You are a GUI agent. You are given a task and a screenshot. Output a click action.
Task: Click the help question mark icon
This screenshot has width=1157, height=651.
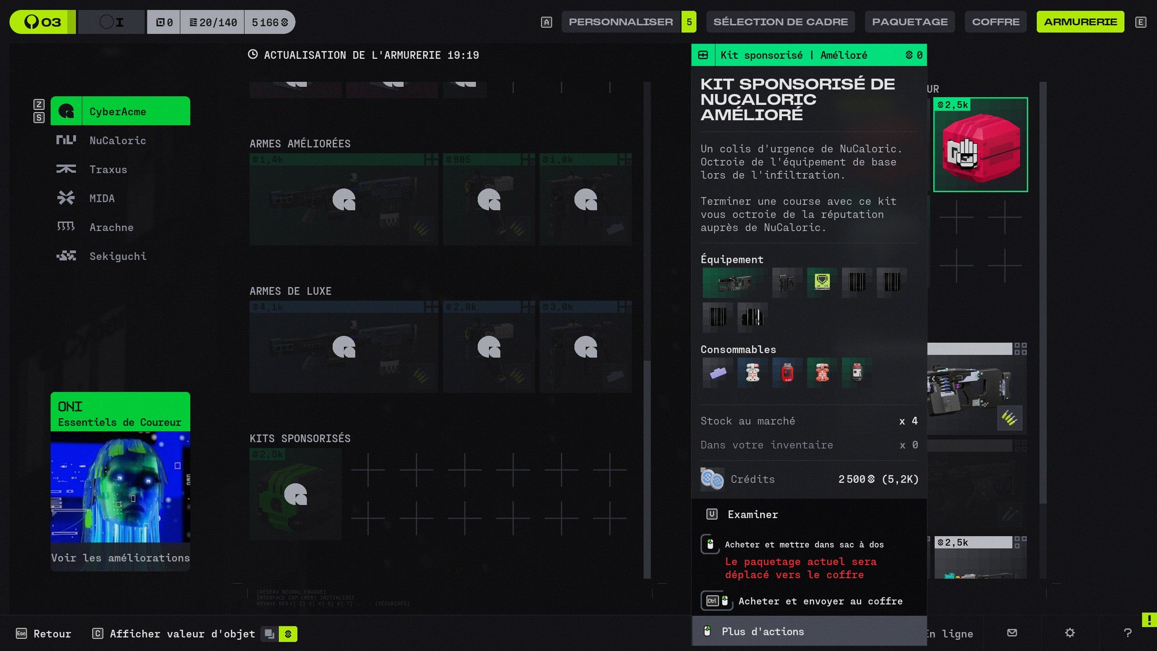(1127, 633)
